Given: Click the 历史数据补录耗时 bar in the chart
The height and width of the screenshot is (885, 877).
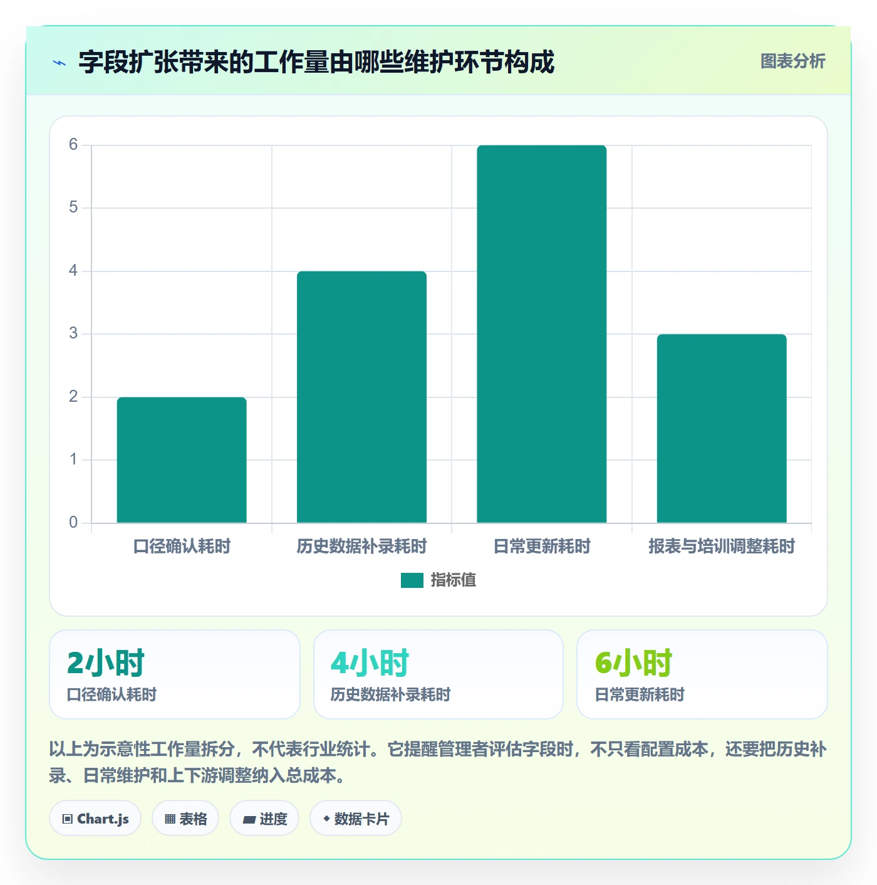Looking at the screenshot, I should tap(362, 397).
